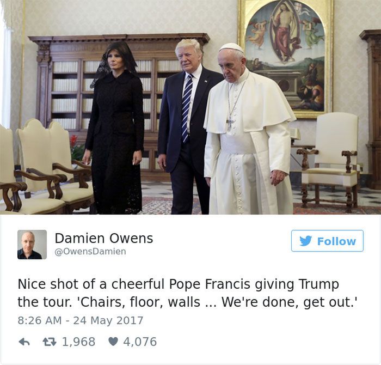Screen dimensions: 381x365
Task: Like the tweet with the heart icon
Action: pos(113,342)
